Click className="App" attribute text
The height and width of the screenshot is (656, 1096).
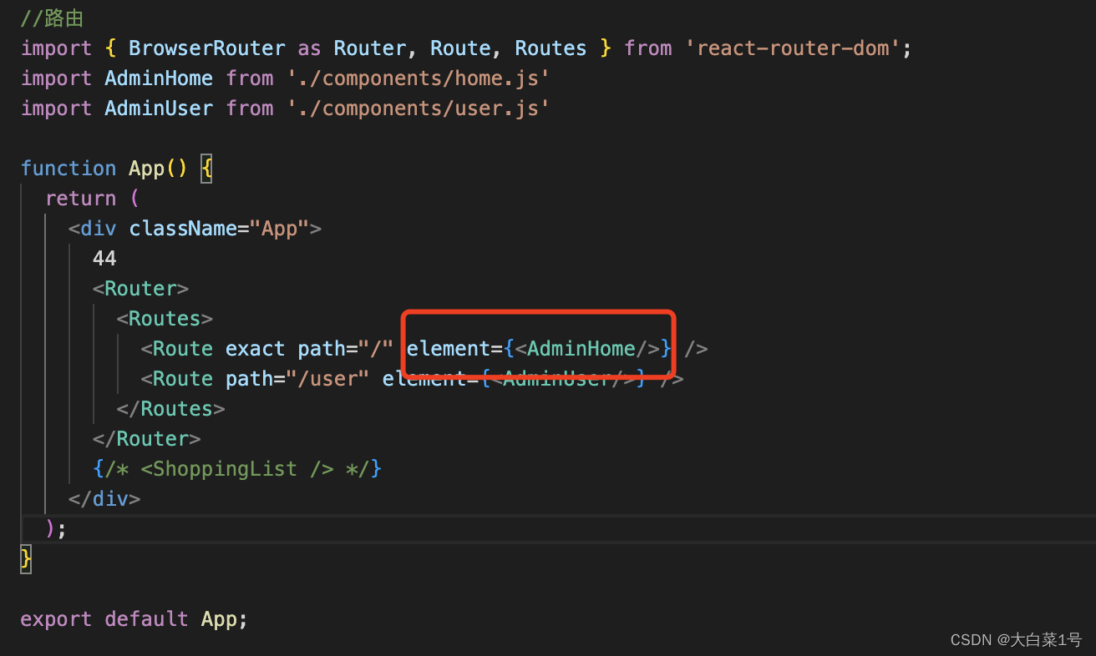[219, 228]
